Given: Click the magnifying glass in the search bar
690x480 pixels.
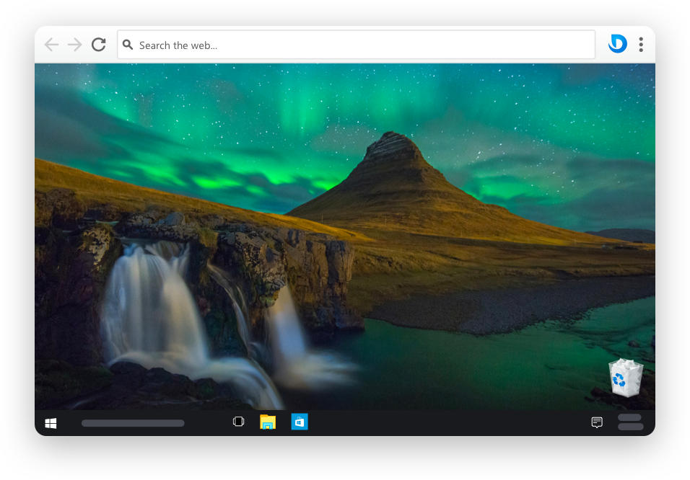Looking at the screenshot, I should pos(128,45).
